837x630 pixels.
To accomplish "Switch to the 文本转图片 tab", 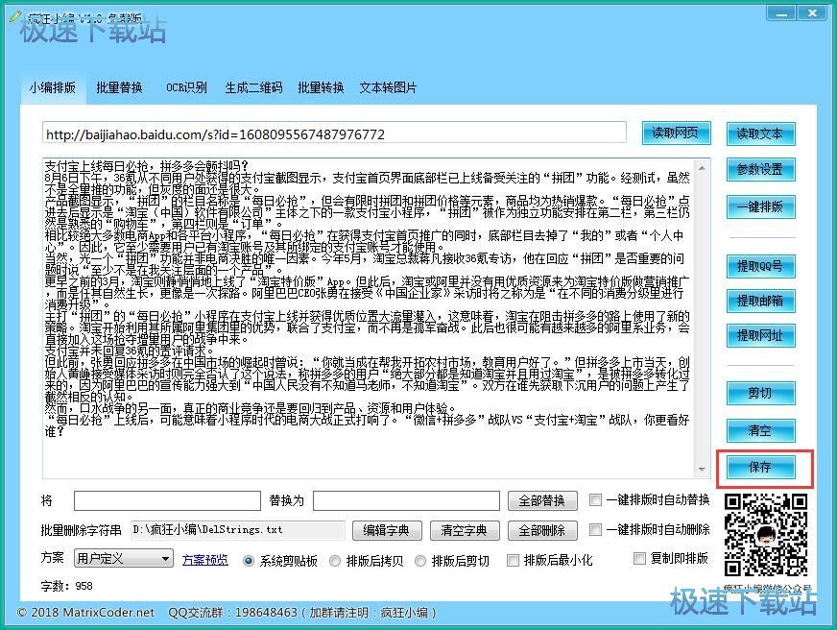I will [x=388, y=87].
